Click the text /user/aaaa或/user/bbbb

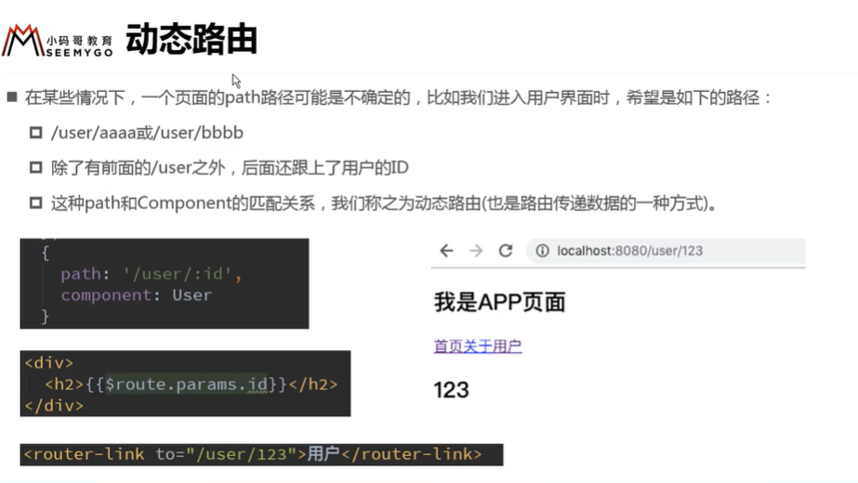[x=147, y=133]
